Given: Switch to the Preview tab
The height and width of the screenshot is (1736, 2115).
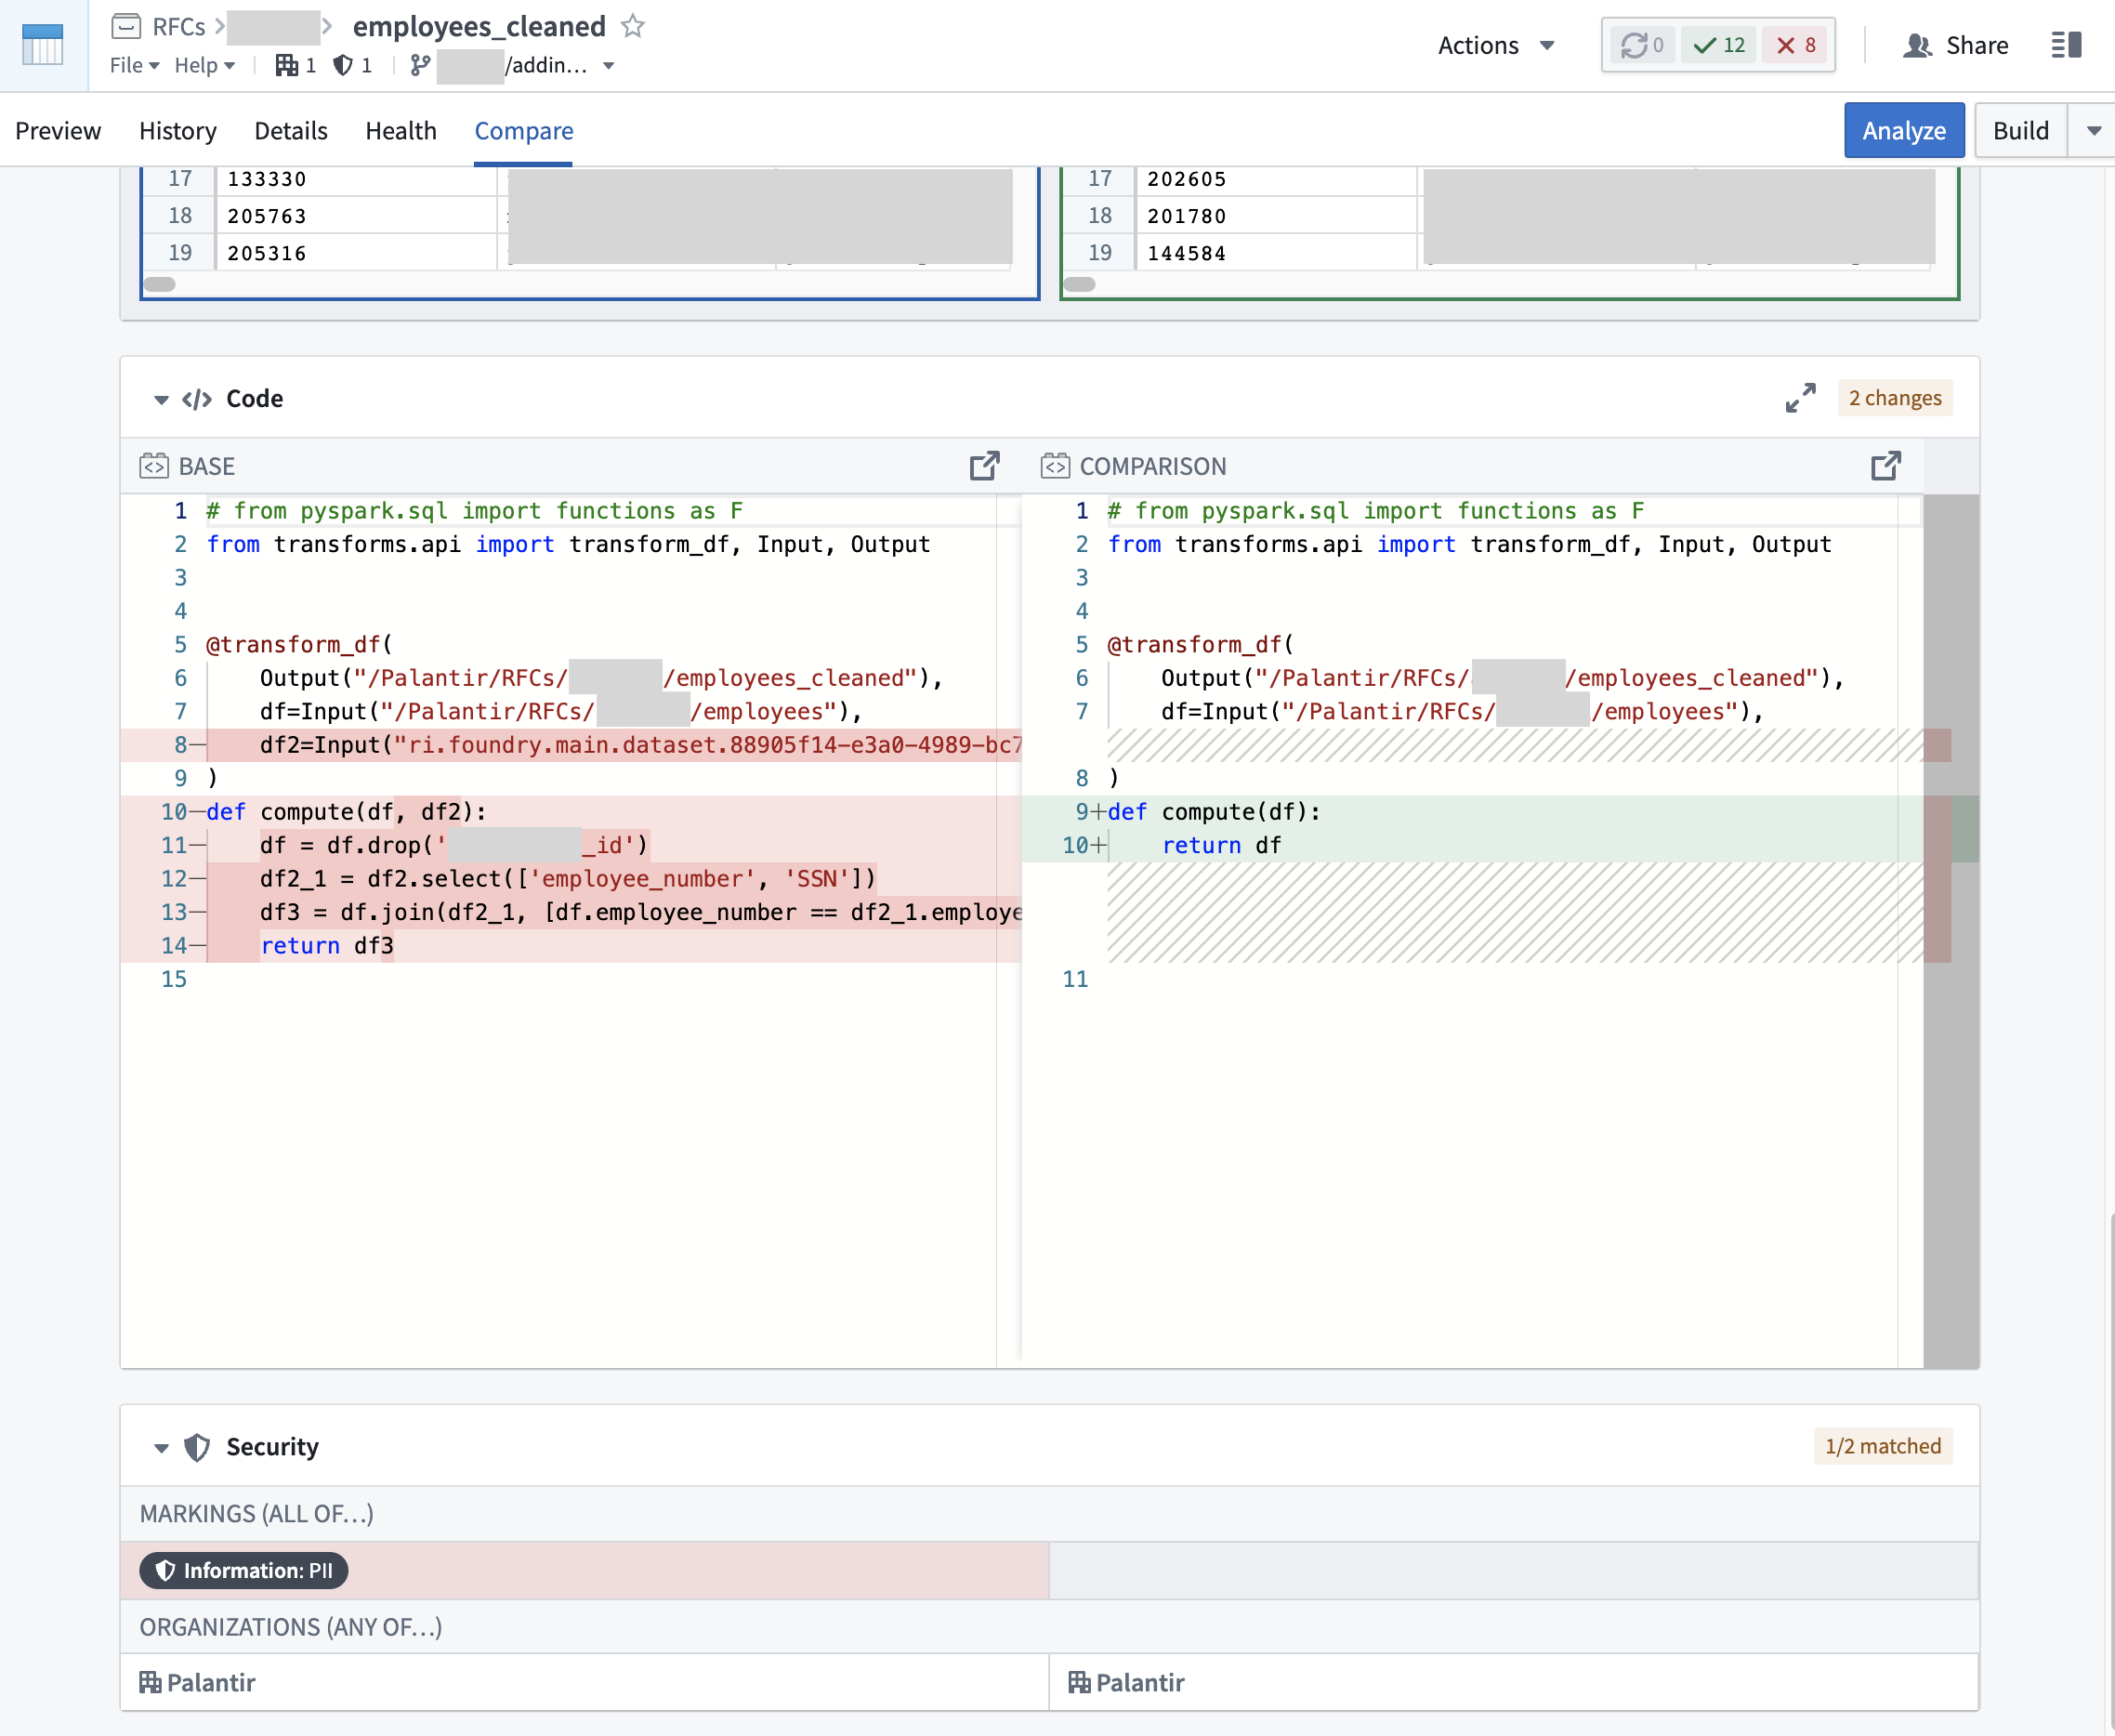Looking at the screenshot, I should pos(58,131).
